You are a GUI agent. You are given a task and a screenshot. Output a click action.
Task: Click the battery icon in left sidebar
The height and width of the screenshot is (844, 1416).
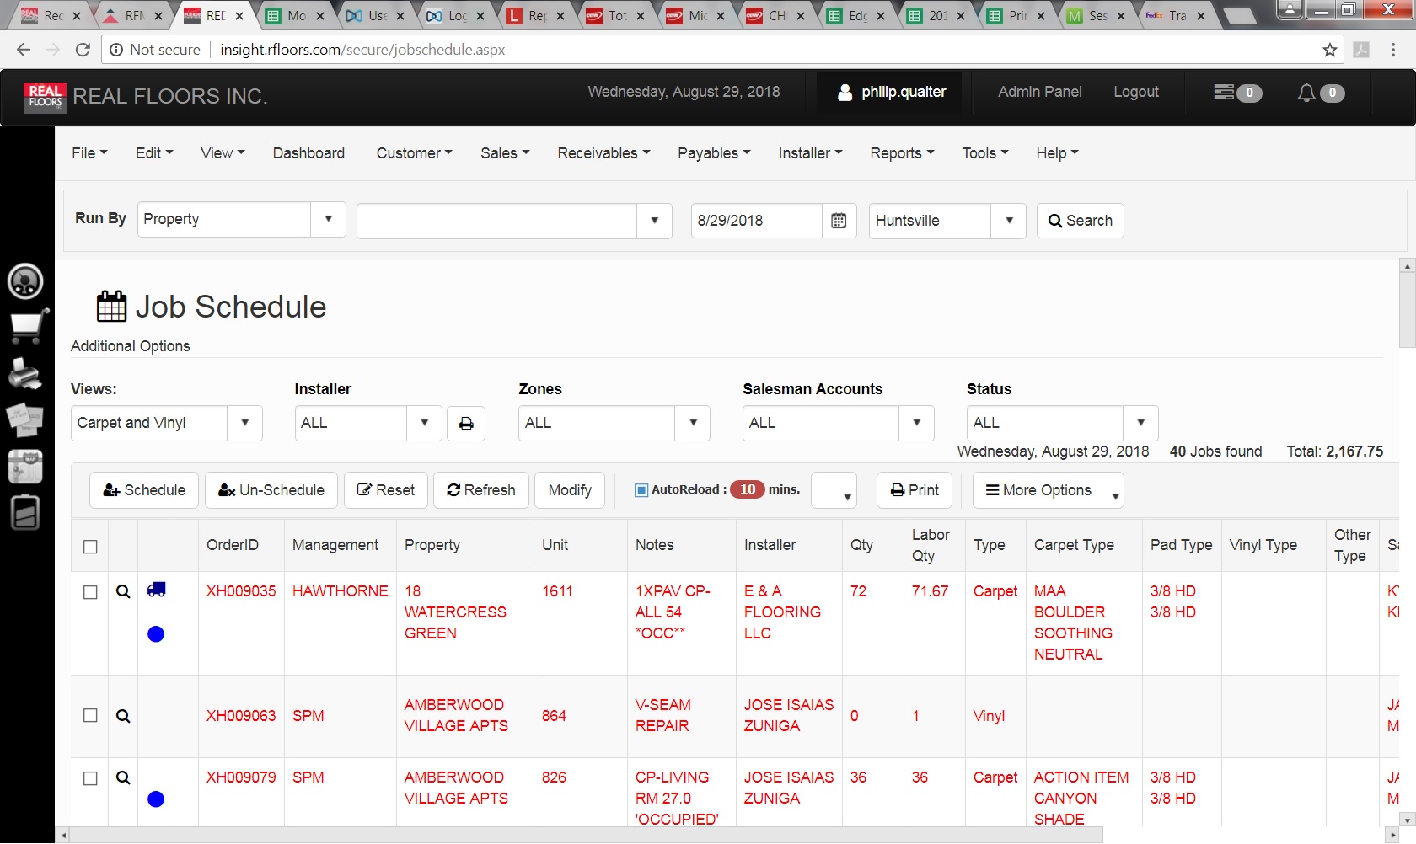(x=25, y=512)
